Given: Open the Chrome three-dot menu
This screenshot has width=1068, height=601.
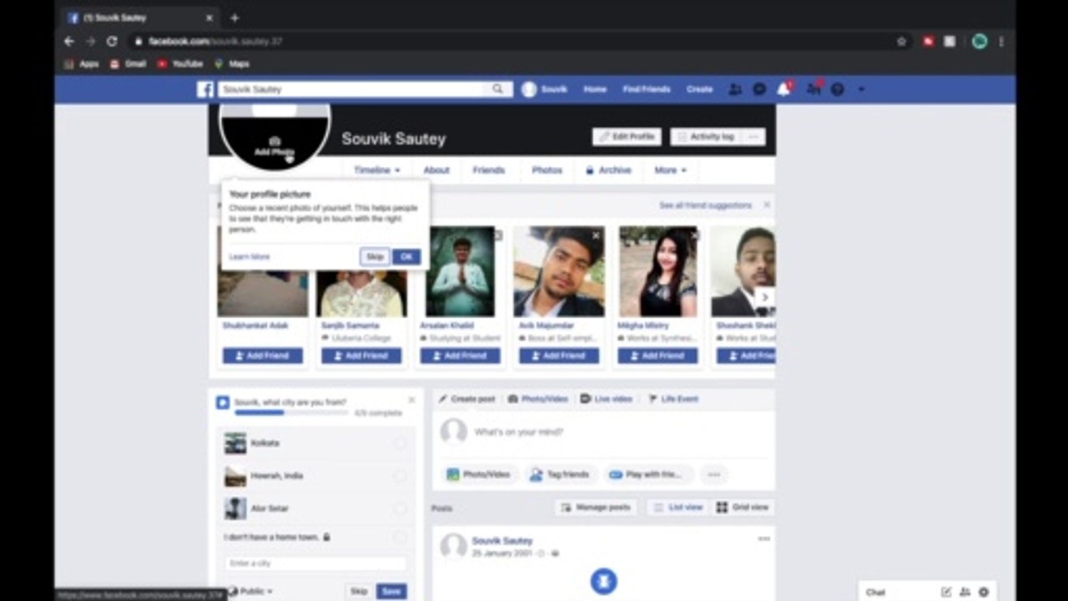Looking at the screenshot, I should (1001, 41).
